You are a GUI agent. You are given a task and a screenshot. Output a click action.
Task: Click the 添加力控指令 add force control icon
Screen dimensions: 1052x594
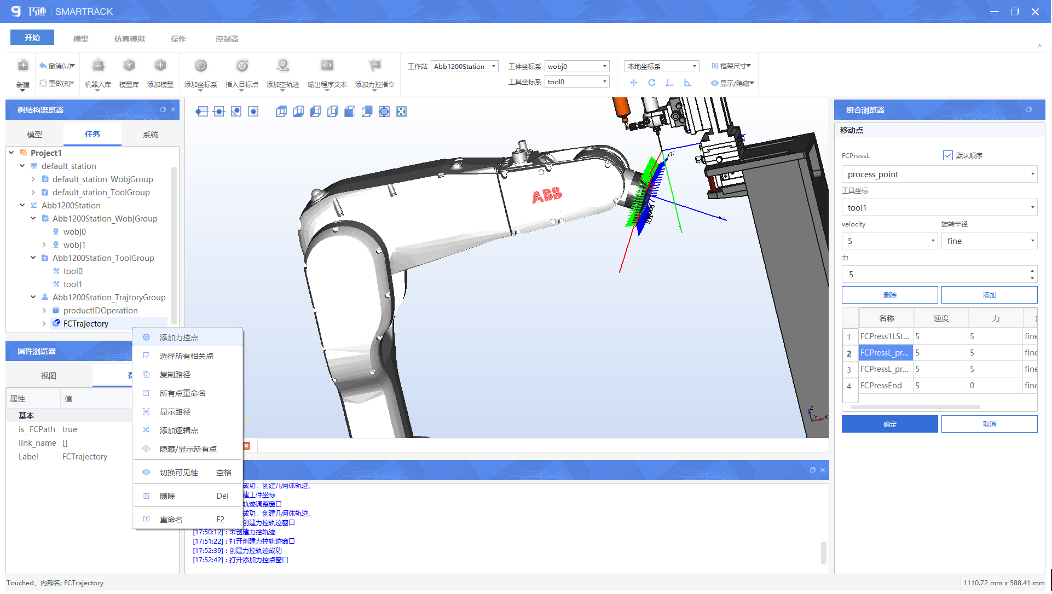tap(375, 66)
